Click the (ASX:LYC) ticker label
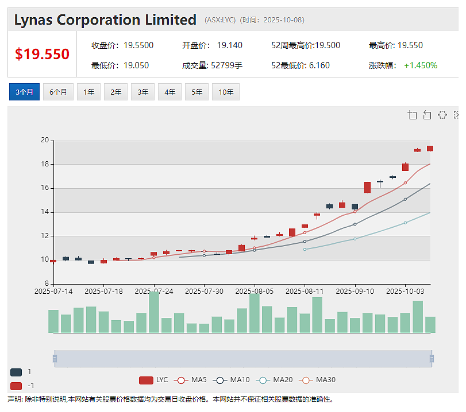 click(x=220, y=20)
